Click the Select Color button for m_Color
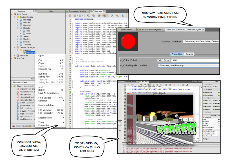Screen dimensions: 237x167 coord(164,60)
